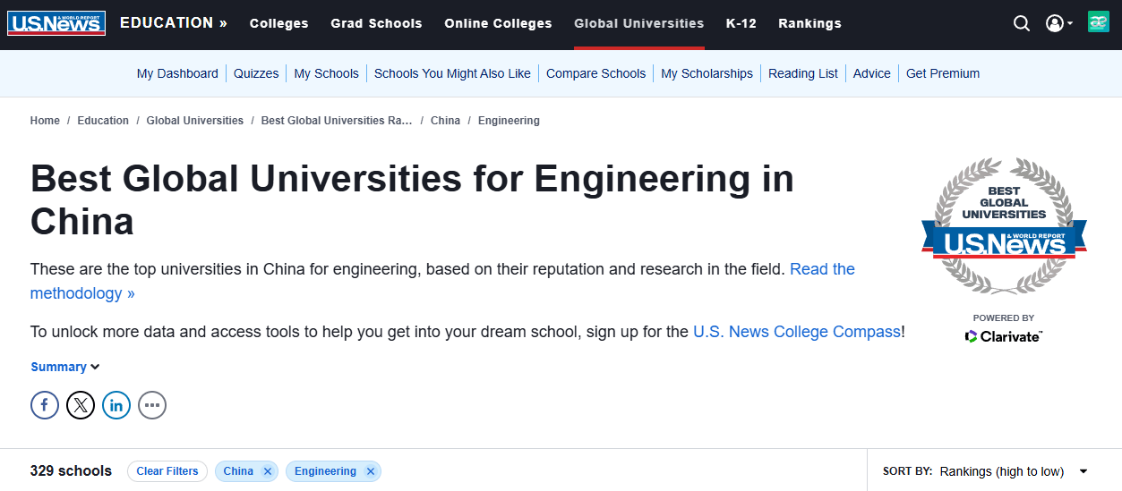Remove the China filter chip
This screenshot has height=491, width=1122.
click(x=268, y=471)
